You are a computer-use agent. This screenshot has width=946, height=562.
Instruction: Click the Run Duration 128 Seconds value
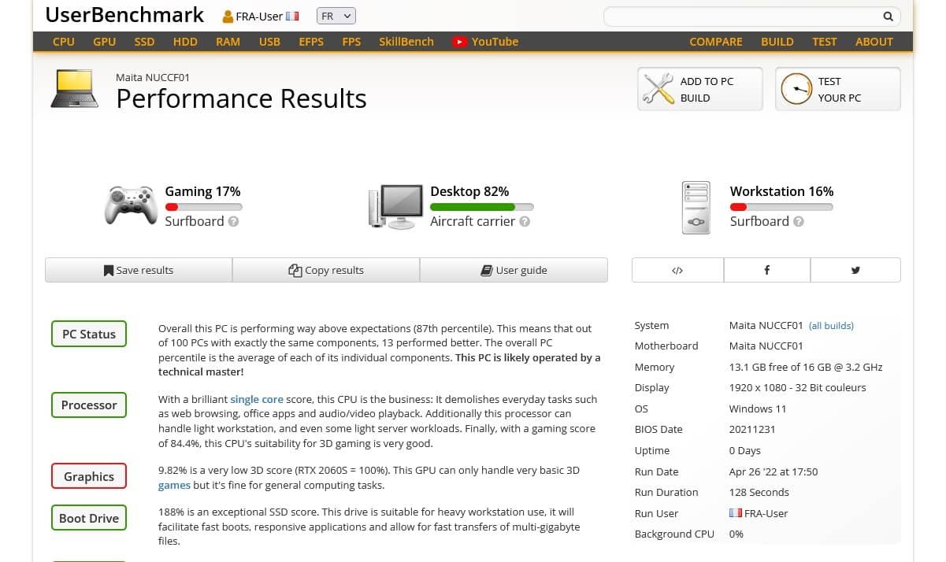click(759, 492)
